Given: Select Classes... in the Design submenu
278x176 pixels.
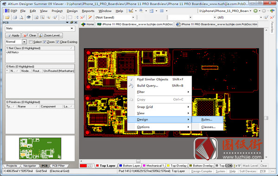Looking at the screenshot, I should (207, 127).
